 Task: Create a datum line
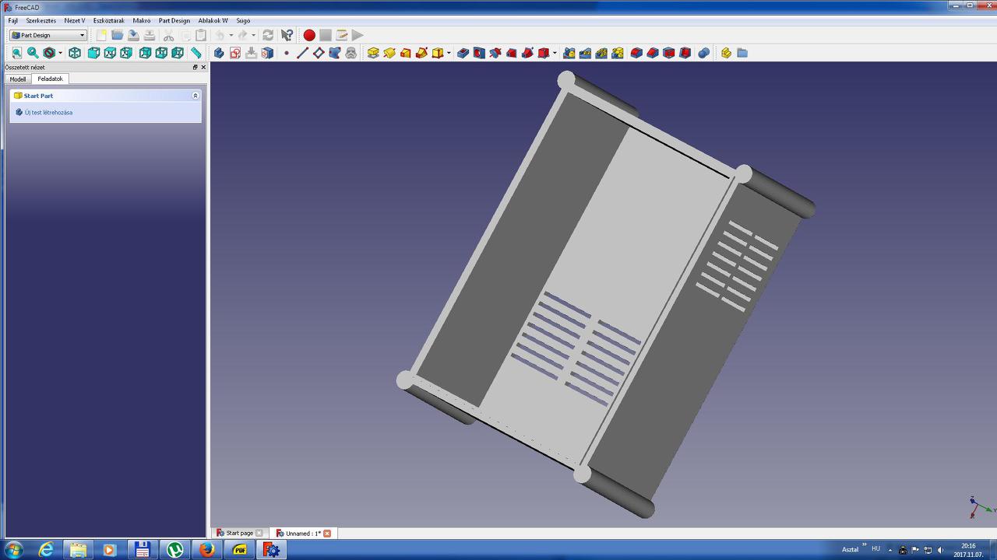click(303, 53)
